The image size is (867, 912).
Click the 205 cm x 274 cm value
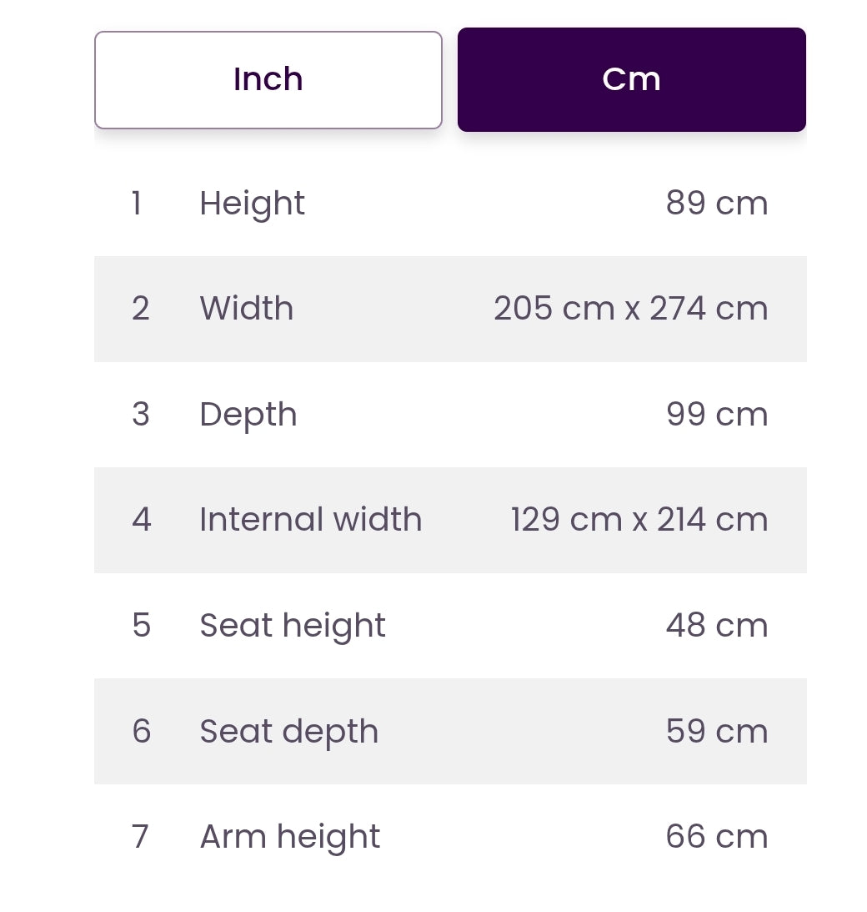pyautogui.click(x=631, y=308)
